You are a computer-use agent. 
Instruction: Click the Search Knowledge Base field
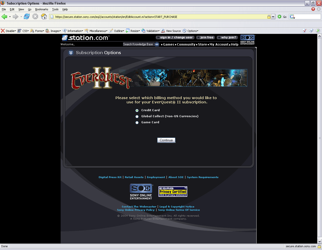138,44
